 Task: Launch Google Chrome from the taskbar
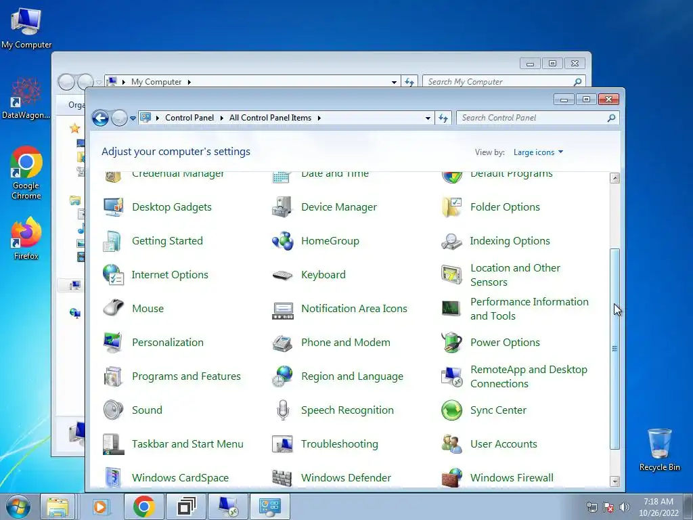[144, 506]
